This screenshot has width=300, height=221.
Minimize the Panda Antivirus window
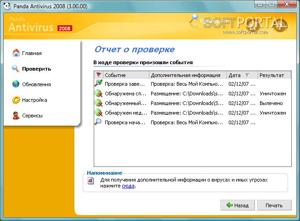(x=260, y=5)
